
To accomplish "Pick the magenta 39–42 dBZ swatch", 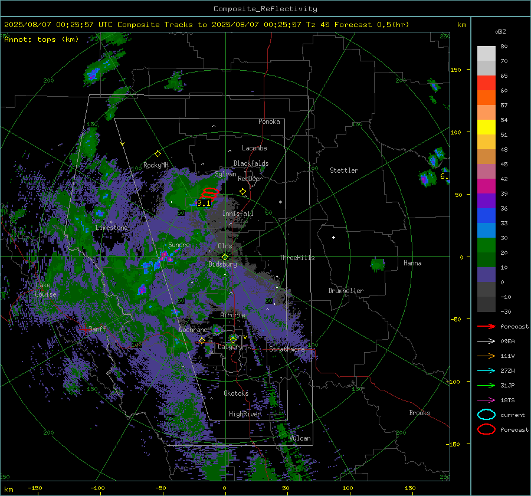I will (x=486, y=186).
